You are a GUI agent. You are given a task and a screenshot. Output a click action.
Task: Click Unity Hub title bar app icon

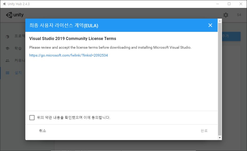tap(4, 4)
